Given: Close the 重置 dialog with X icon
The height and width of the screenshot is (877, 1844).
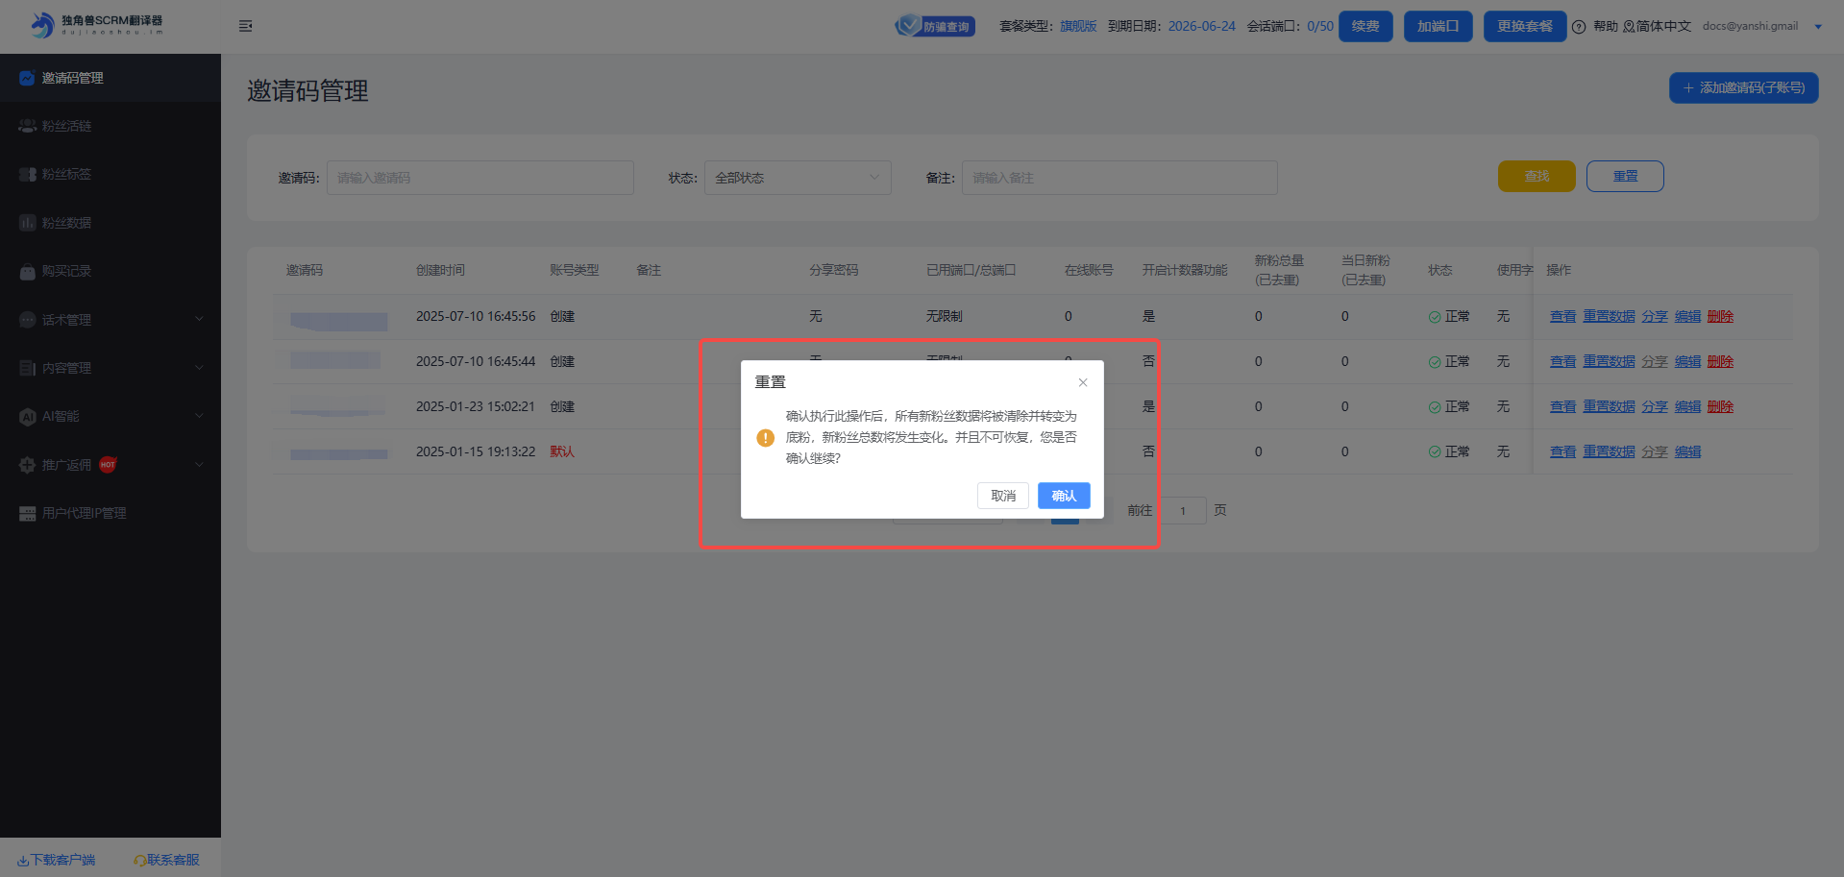Looking at the screenshot, I should [1083, 382].
